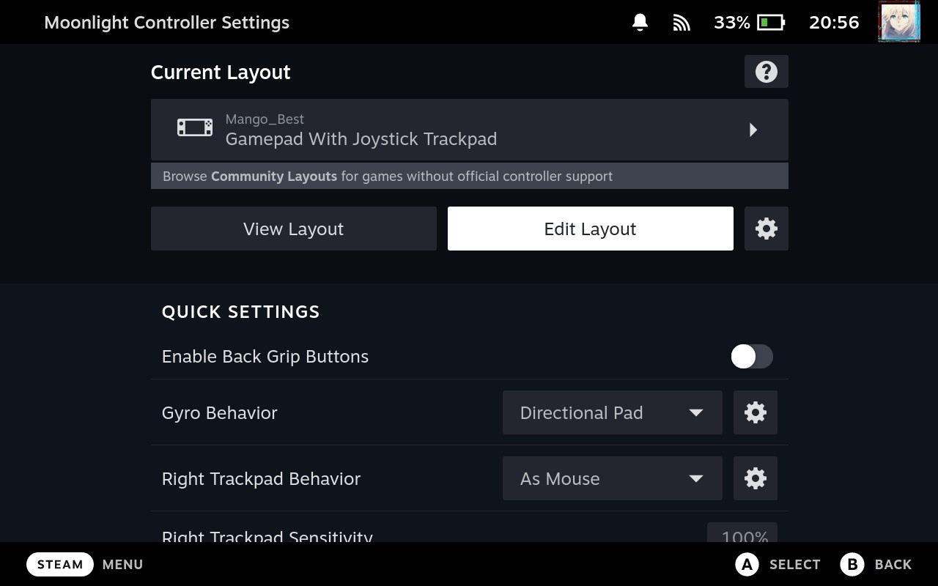
Task: Open layout options gear beside Edit Layout
Action: [766, 229]
